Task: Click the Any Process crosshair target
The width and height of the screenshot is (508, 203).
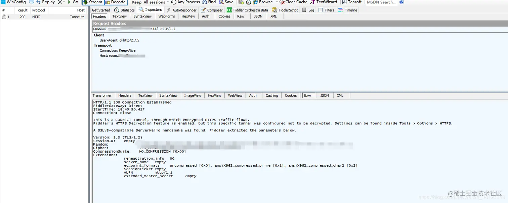Action: click(186, 2)
